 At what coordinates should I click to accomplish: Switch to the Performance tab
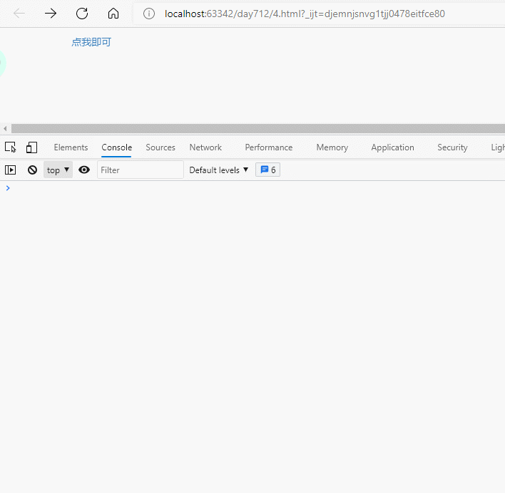click(x=269, y=147)
